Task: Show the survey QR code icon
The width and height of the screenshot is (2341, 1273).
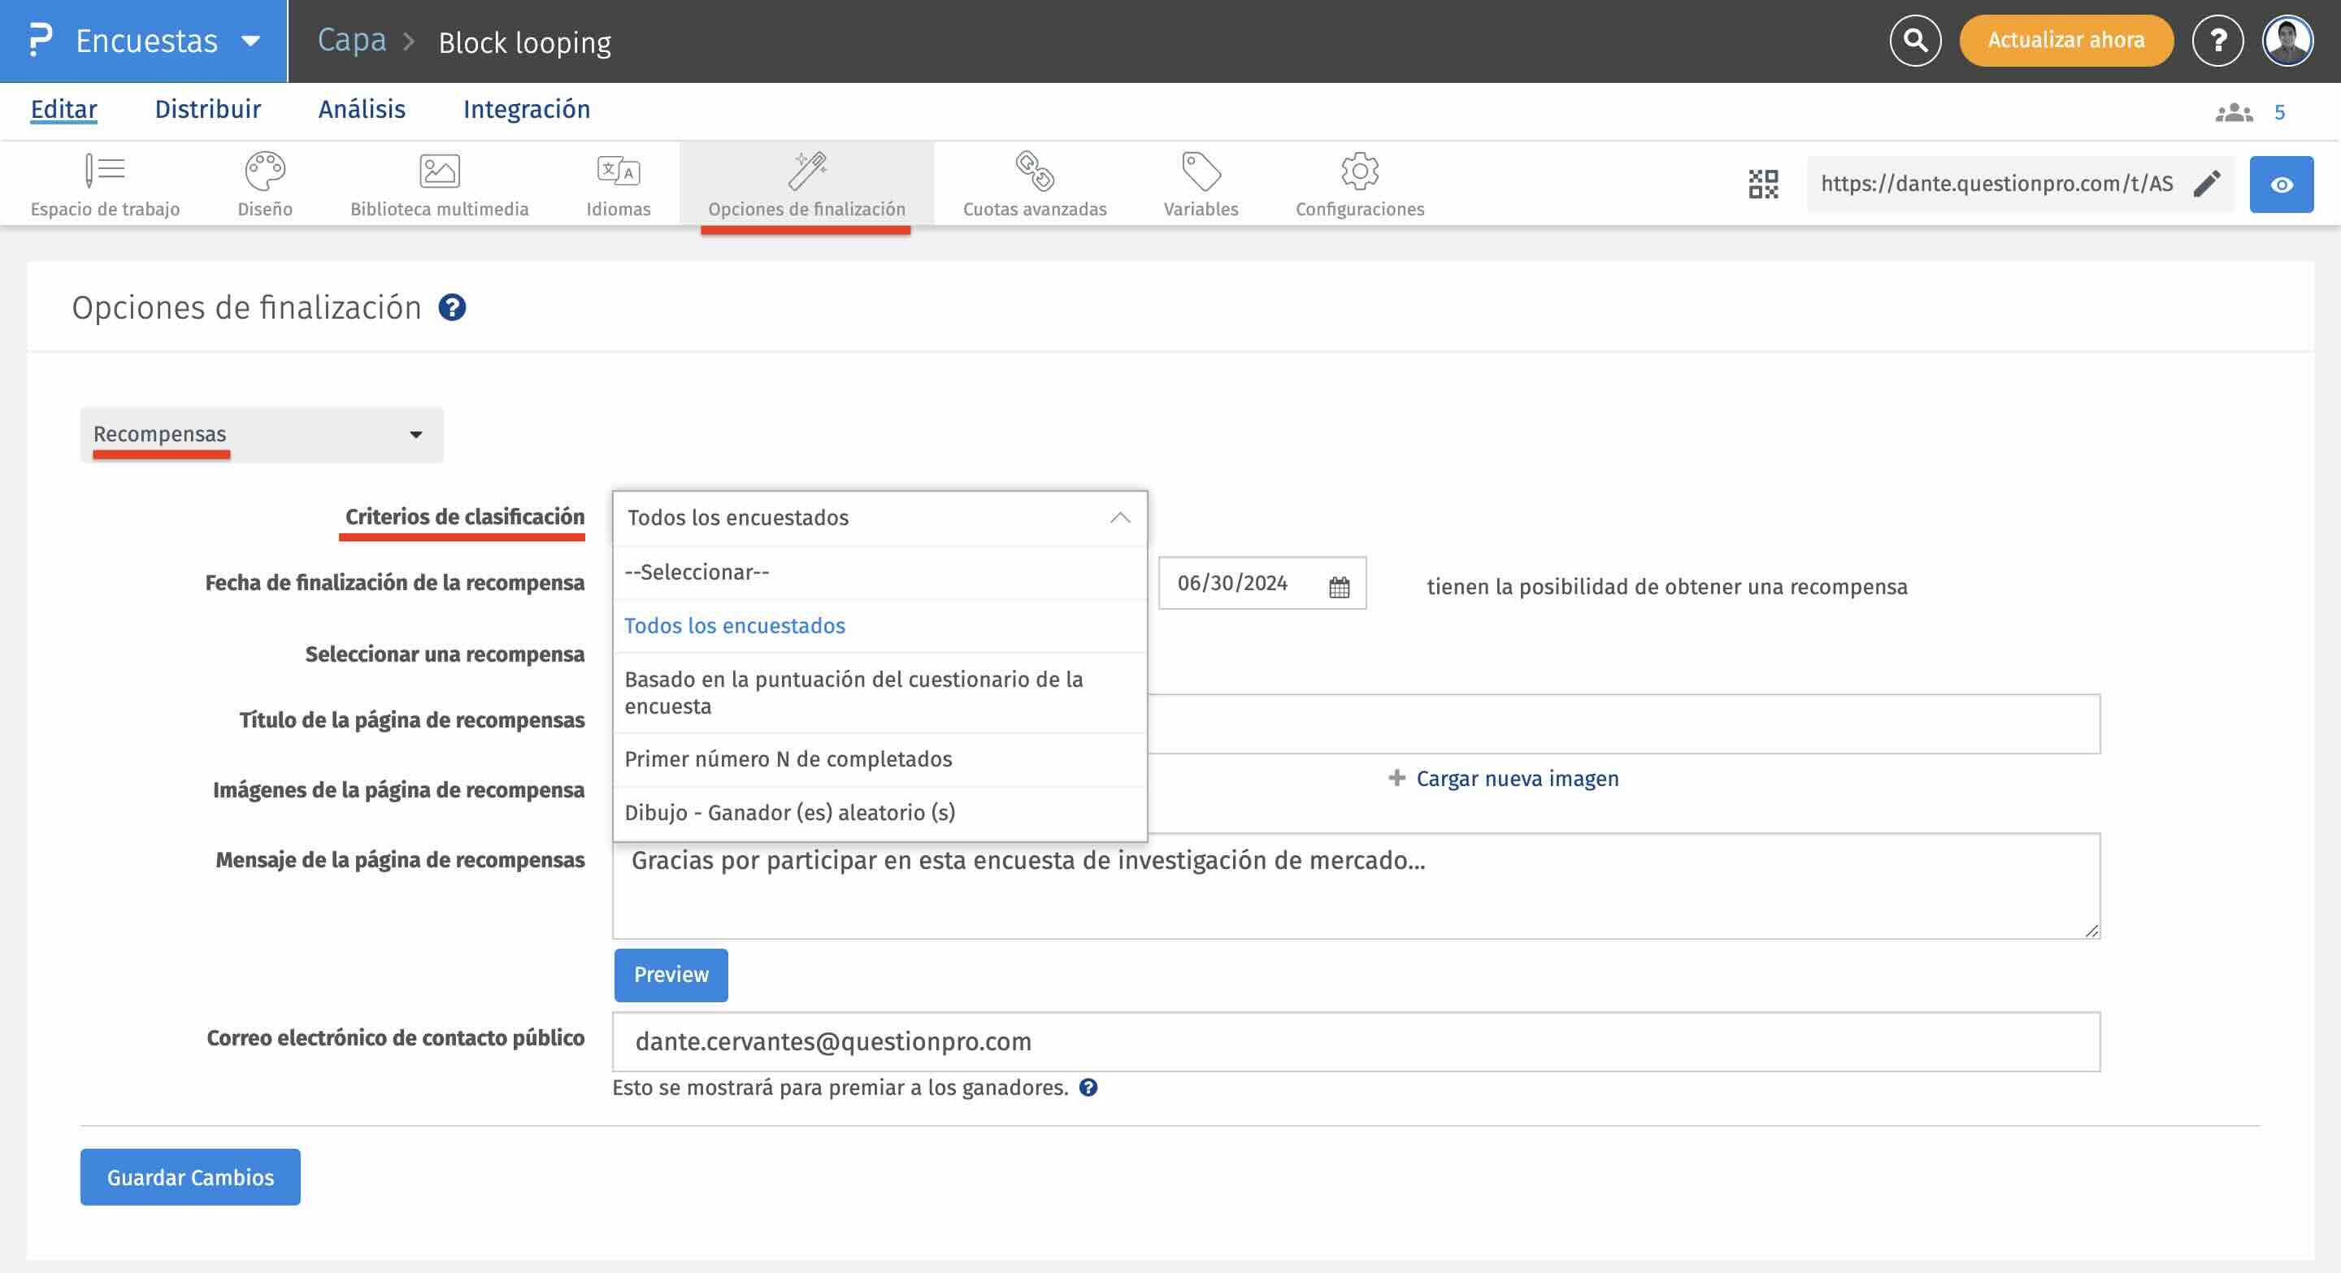Action: pos(1763,185)
